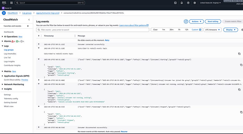Expand the Metrics section

(x=2, y=71)
